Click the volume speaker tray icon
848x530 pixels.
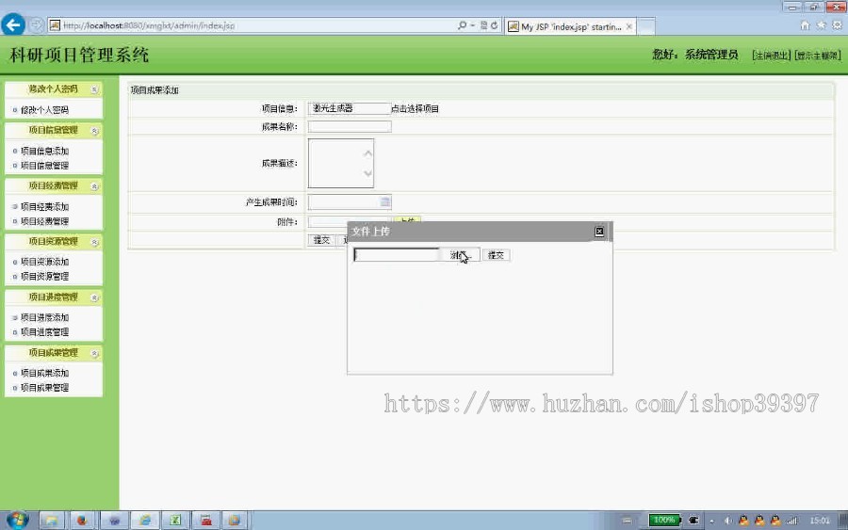728,521
